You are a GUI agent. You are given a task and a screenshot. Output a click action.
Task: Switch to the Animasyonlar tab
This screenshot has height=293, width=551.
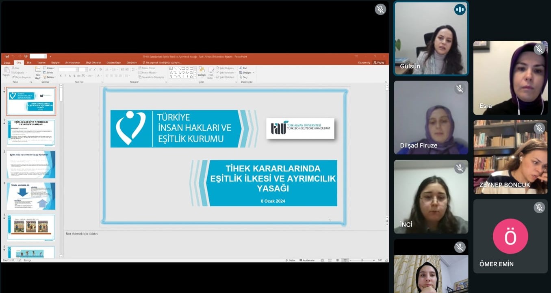[x=73, y=63]
